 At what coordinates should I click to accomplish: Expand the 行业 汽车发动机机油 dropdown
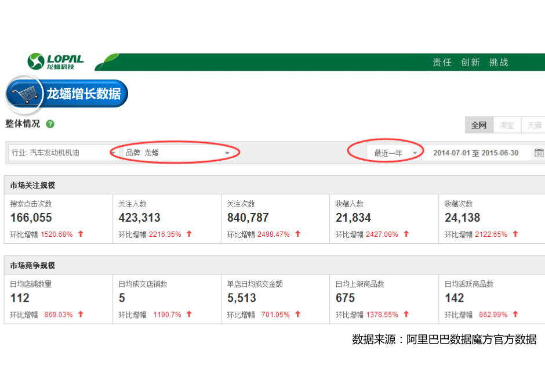tap(64, 153)
